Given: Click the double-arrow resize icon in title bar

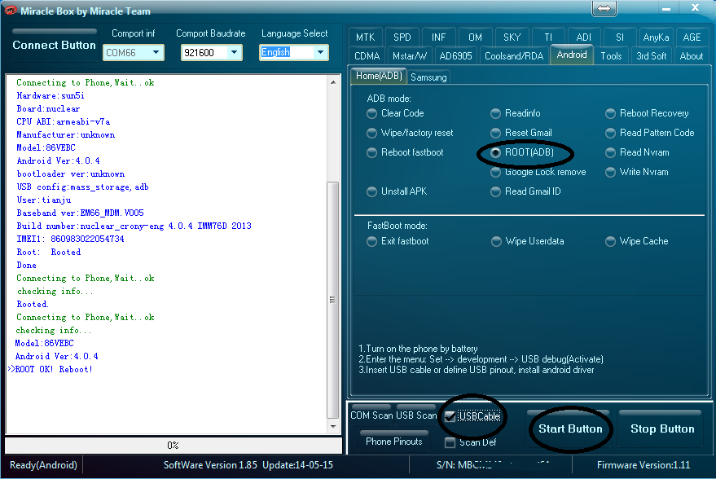Looking at the screenshot, I should 604,8.
